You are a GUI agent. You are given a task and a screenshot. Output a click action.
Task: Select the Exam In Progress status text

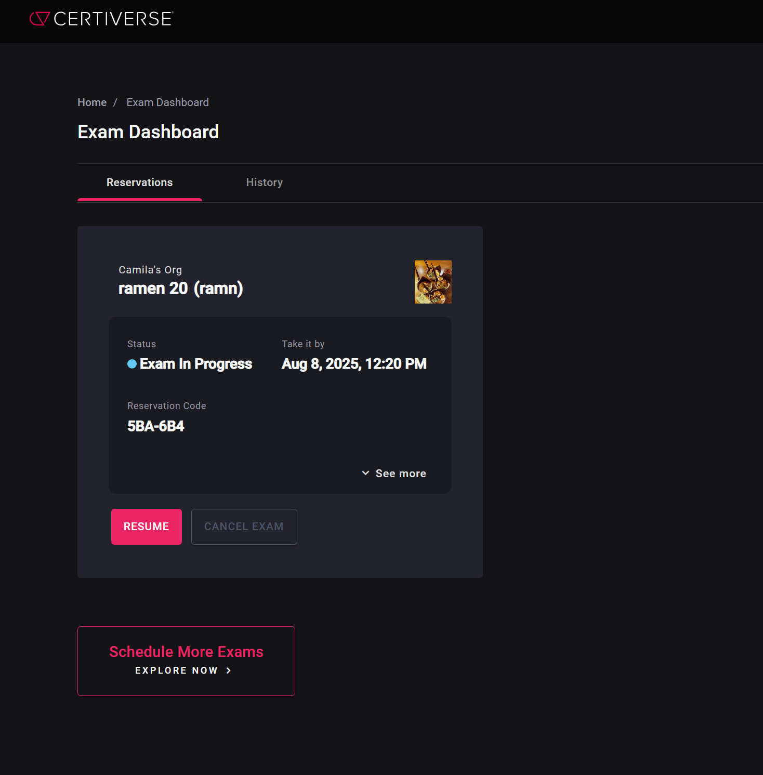coord(196,364)
